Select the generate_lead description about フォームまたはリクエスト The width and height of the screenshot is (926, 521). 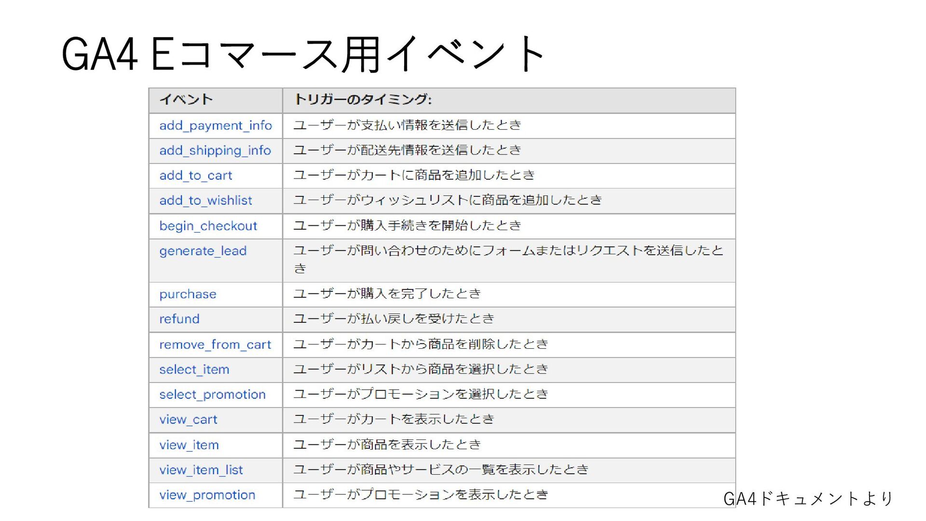pyautogui.click(x=509, y=259)
